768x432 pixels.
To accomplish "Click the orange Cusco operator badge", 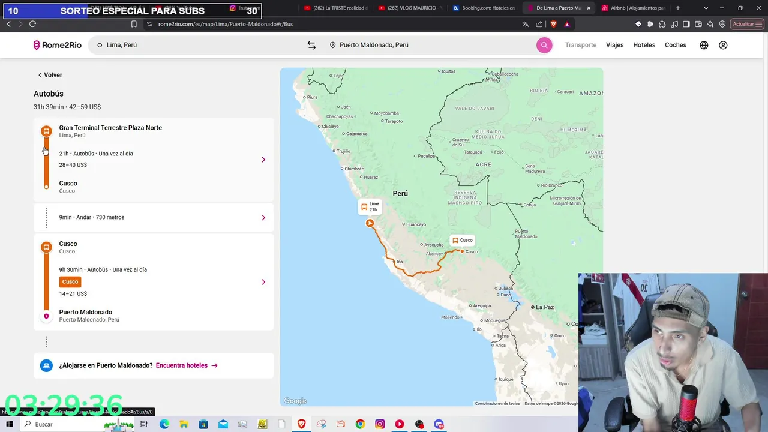I will 70,281.
